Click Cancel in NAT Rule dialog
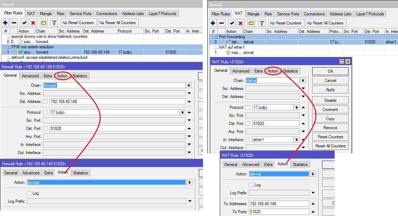 tap(330, 81)
